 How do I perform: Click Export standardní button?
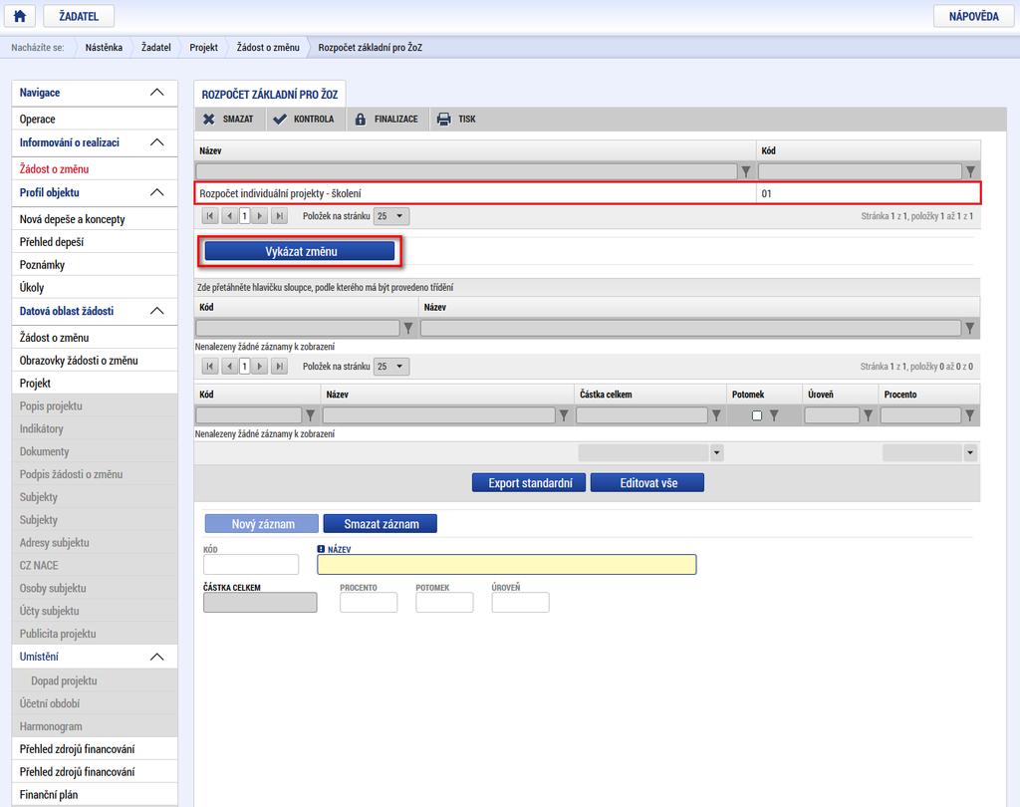[529, 483]
